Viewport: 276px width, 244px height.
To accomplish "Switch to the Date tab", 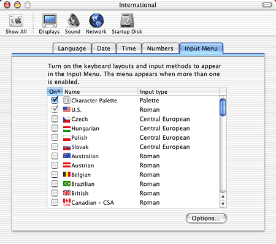I will click(104, 48).
